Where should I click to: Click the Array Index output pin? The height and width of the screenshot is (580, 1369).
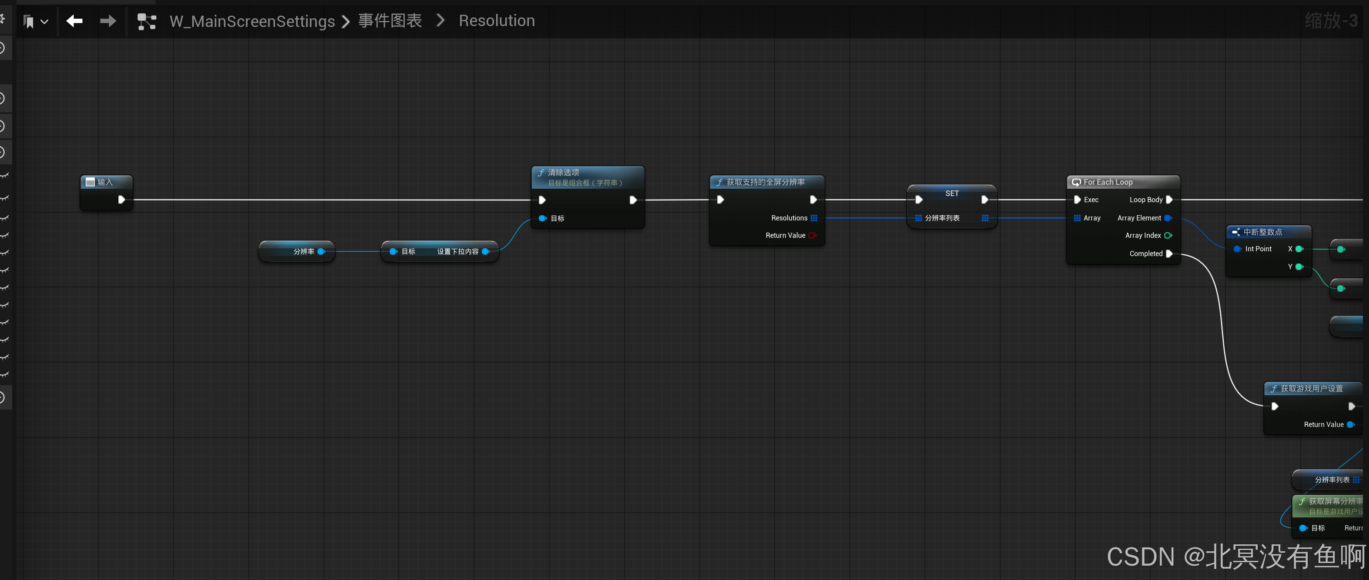(1168, 235)
